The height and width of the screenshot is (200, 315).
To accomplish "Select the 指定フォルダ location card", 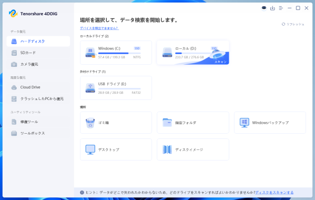I will coord(193,123).
